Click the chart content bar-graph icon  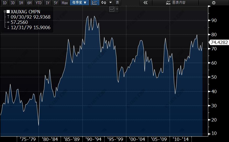[168, 2]
